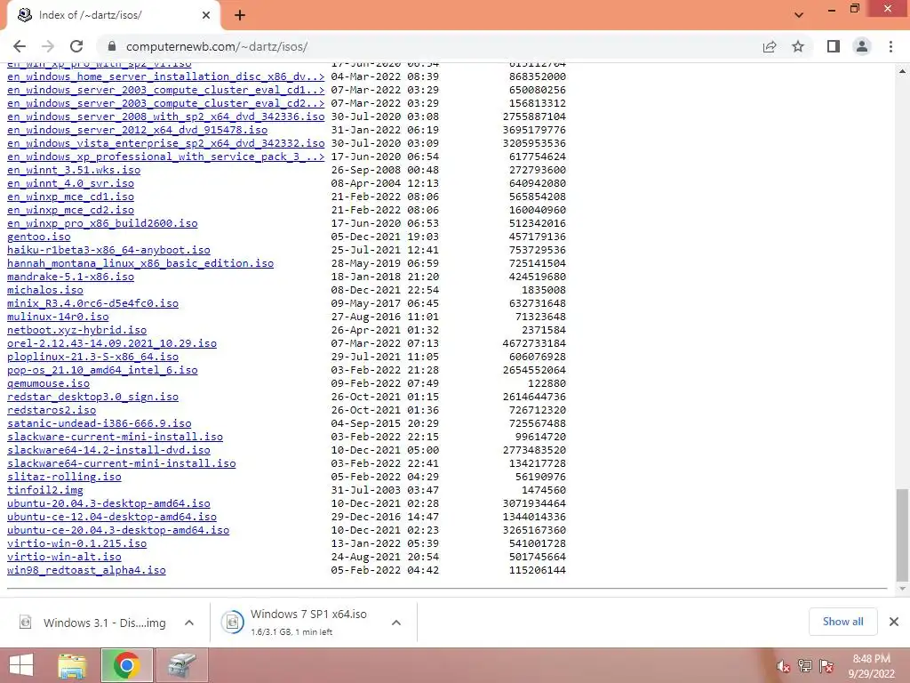Select the file size 4672733184 text
The image size is (910, 683).
(534, 344)
